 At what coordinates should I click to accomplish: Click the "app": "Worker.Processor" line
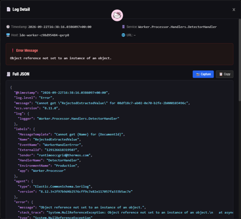coord(42,171)
